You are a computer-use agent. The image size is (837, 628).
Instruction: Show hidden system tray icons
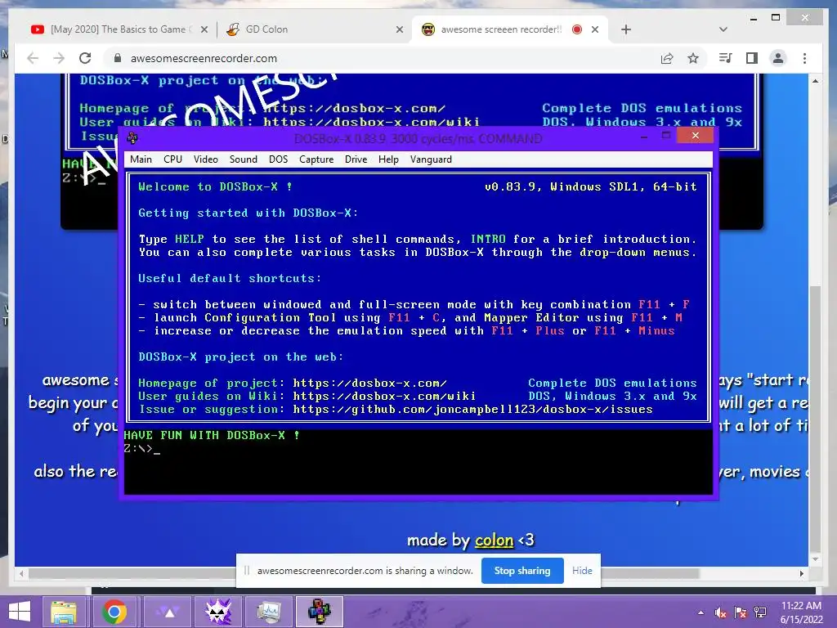[x=700, y=612]
